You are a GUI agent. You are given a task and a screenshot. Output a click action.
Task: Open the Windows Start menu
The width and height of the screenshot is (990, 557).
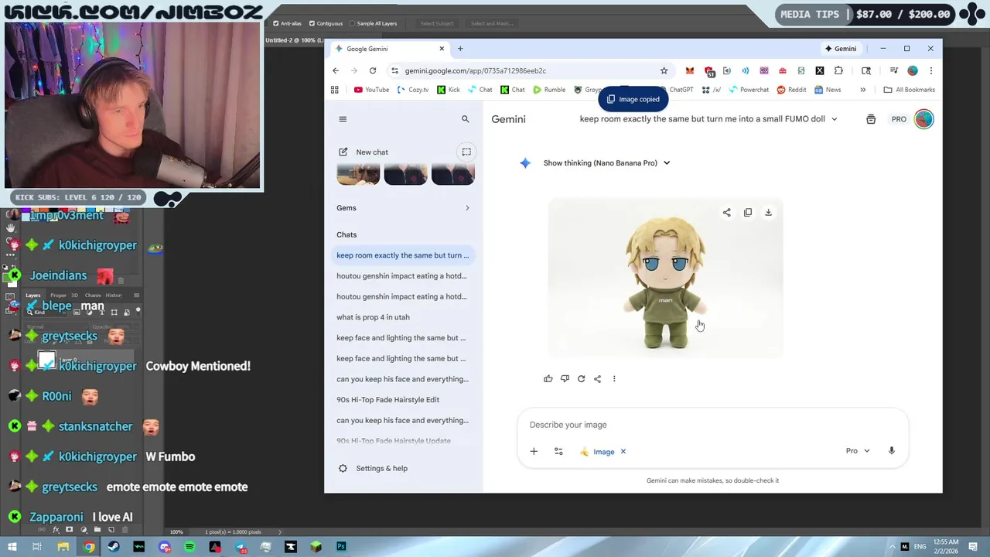point(12,547)
